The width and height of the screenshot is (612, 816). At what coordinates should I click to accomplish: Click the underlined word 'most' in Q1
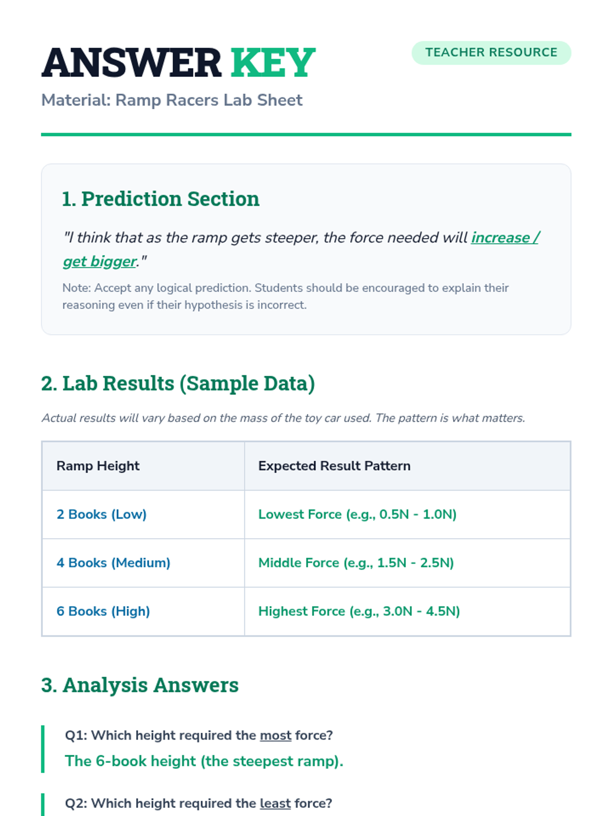[x=275, y=735]
